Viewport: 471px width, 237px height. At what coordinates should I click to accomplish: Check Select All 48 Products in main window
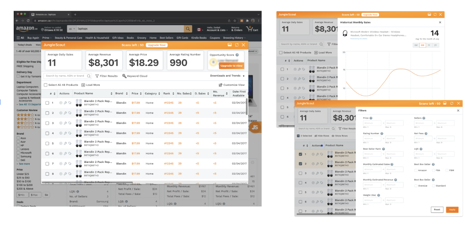(x=46, y=85)
